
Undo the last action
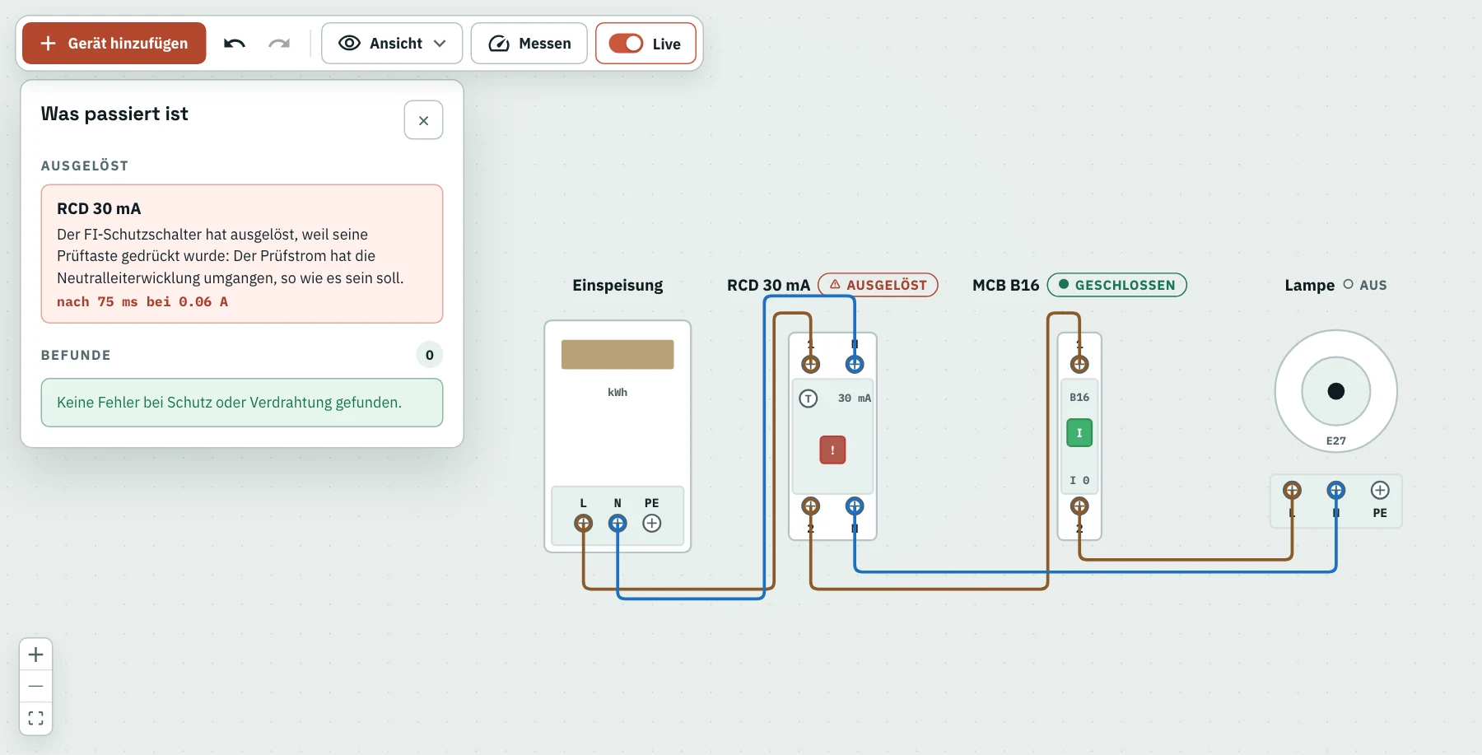point(235,44)
